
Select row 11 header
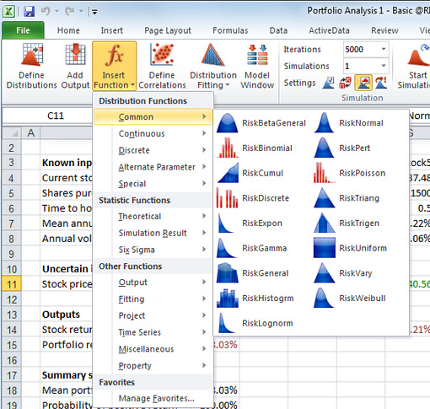click(x=11, y=284)
